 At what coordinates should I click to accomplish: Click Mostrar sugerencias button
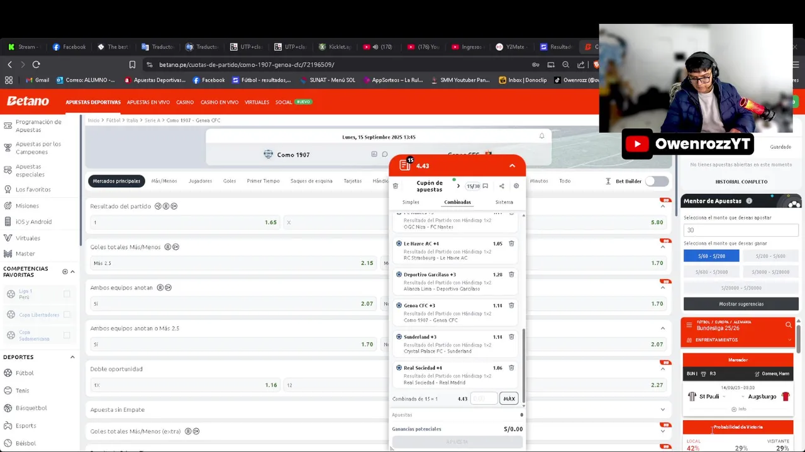coord(741,304)
